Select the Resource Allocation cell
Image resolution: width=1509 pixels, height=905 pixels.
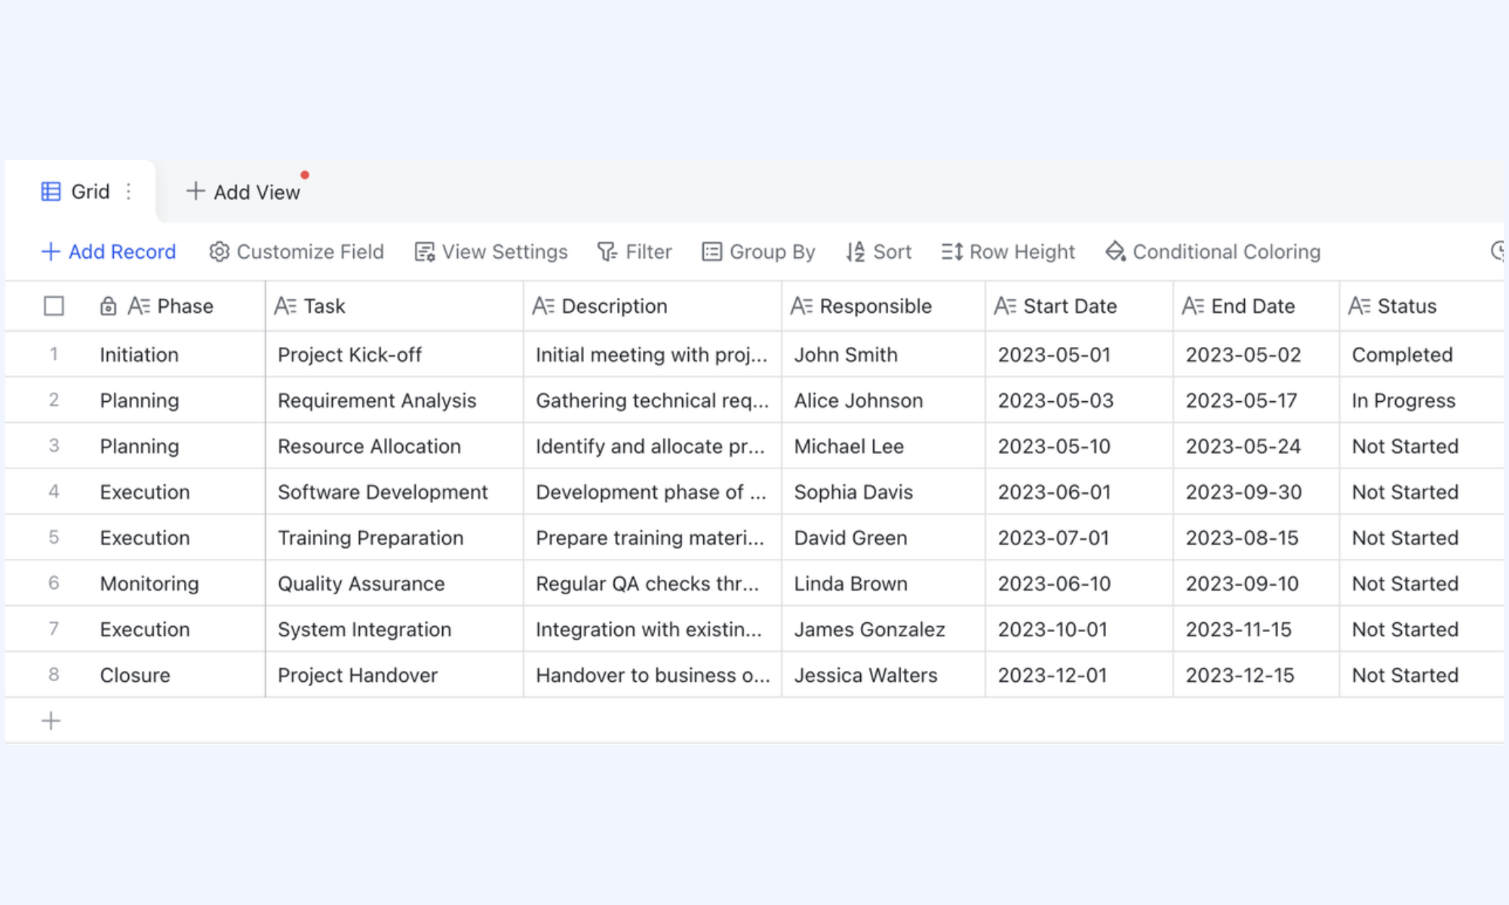tap(395, 446)
